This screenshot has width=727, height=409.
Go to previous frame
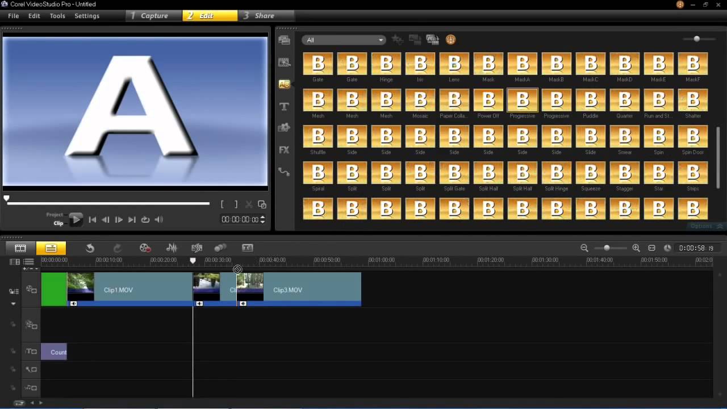point(105,220)
